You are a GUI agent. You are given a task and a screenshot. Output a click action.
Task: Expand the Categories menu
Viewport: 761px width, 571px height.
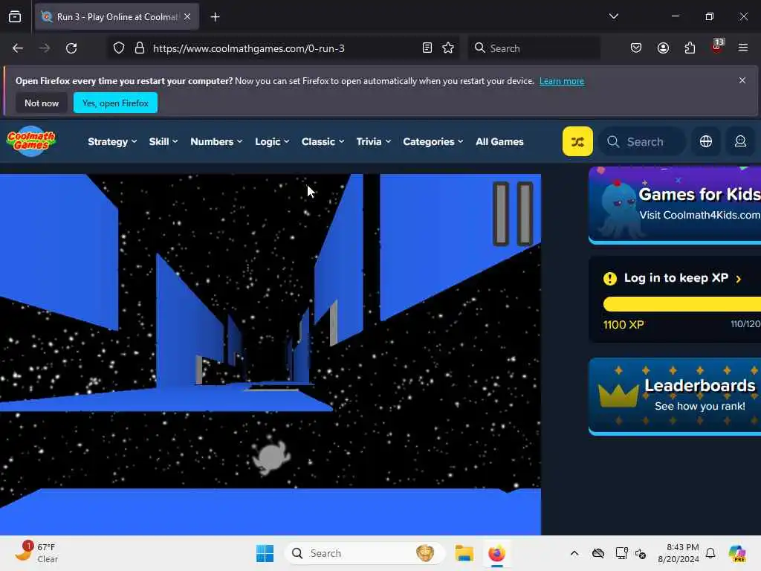point(433,142)
